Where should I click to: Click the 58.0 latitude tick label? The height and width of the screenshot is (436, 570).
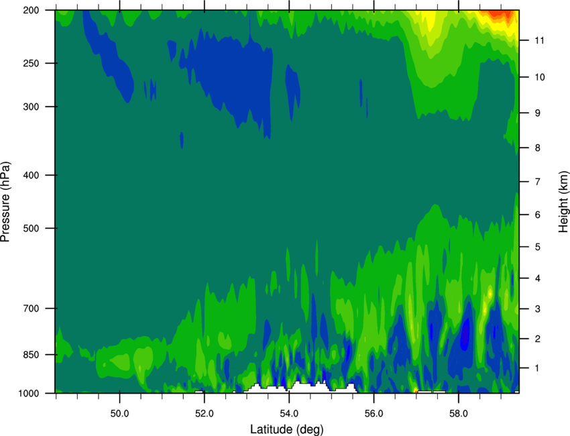[x=459, y=413]
